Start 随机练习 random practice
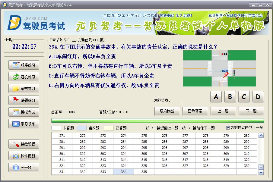Screen dimensions: 273x182 [24, 77]
